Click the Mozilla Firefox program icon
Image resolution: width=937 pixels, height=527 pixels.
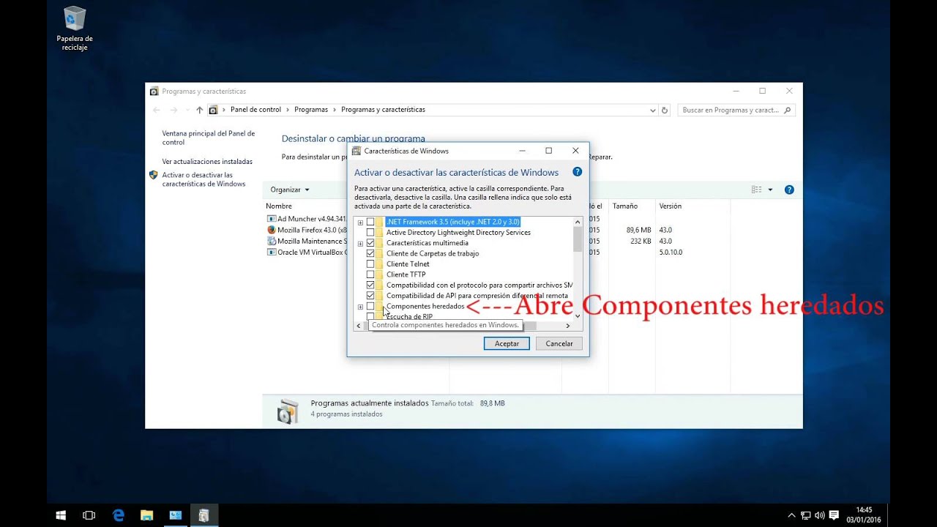[x=271, y=230]
